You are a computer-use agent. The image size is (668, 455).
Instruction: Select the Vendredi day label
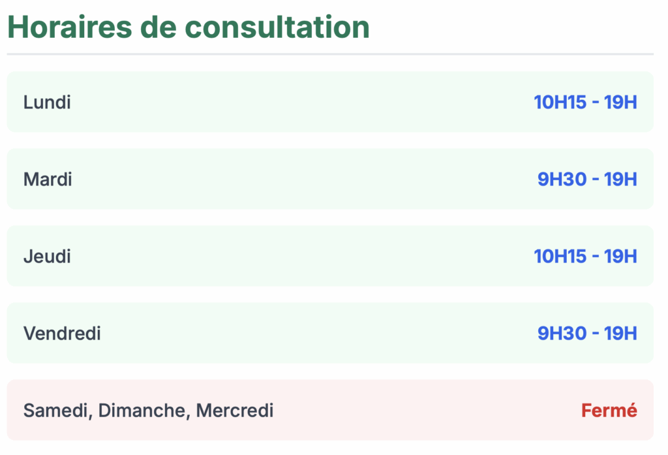[x=62, y=334]
